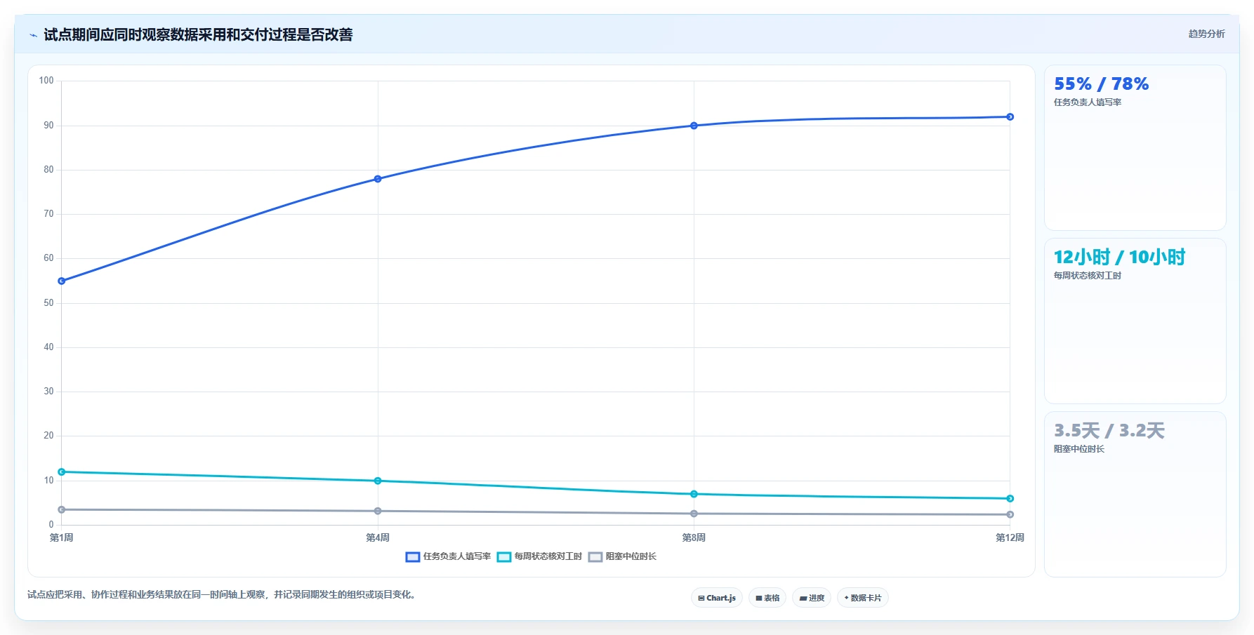Click the 12小时 / 10小时 metric value
1254x635 pixels.
[1119, 258]
